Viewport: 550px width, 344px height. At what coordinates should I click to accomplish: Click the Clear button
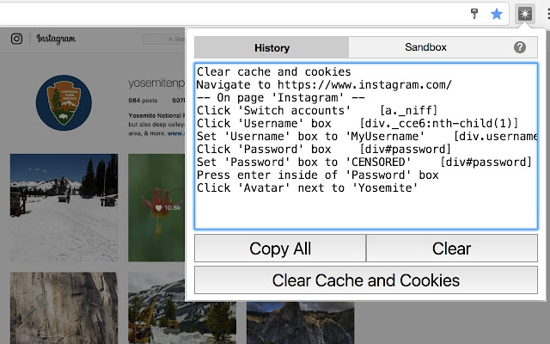point(452,249)
